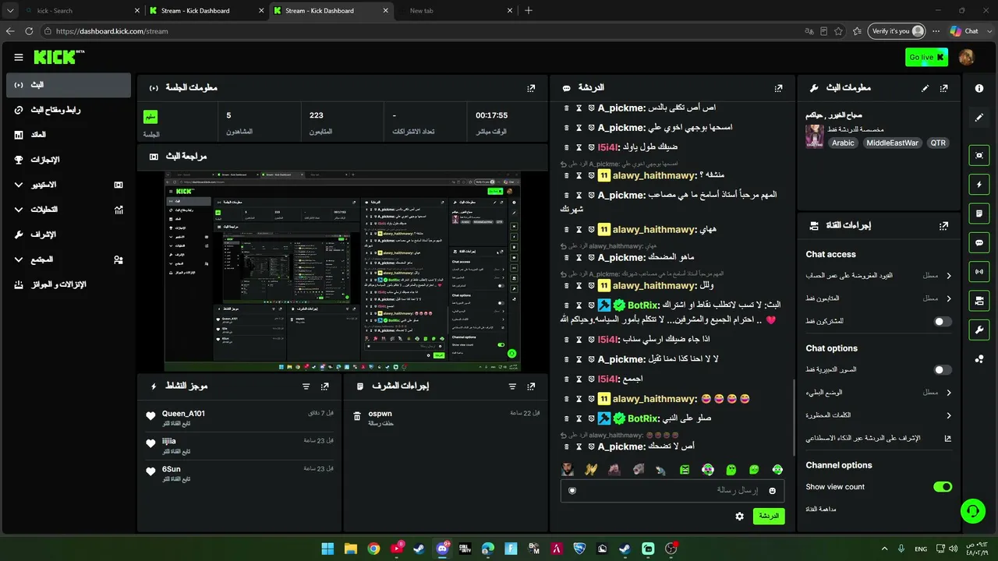The image size is (998, 561).
Task: Expand الاستديو in the left sidebar
Action: click(x=69, y=185)
